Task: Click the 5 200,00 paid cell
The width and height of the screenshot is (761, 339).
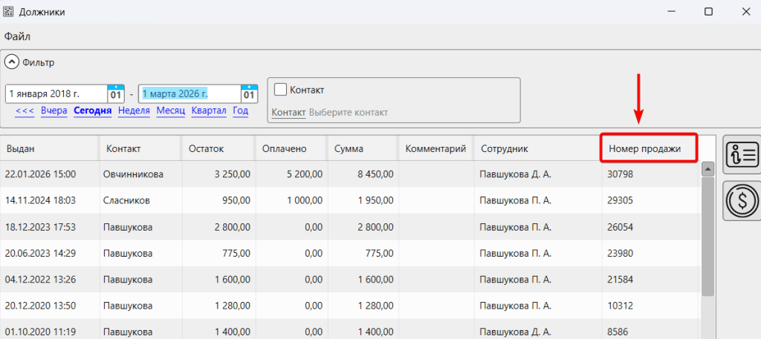Action: (x=291, y=174)
